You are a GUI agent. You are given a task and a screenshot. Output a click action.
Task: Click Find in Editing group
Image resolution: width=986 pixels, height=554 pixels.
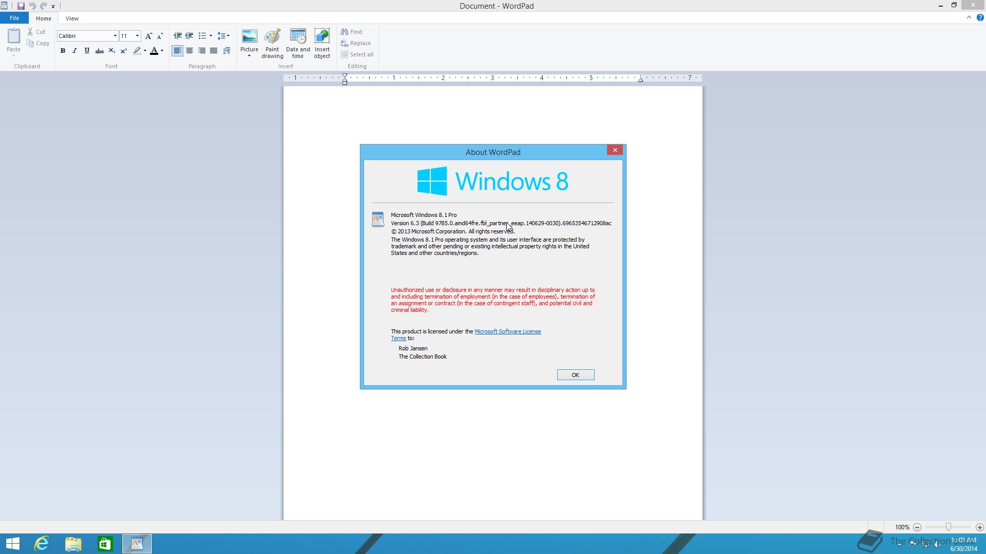[x=351, y=32]
